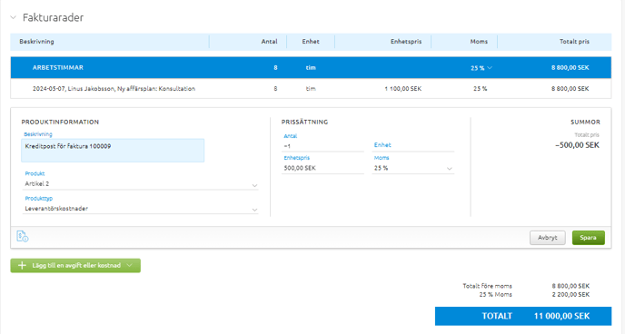Click the Antal input field
This screenshot has height=334, width=625.
(322, 146)
